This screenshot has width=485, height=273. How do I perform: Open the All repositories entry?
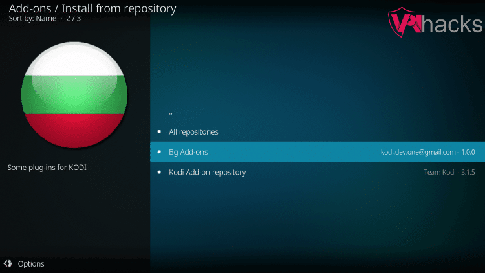(193, 132)
